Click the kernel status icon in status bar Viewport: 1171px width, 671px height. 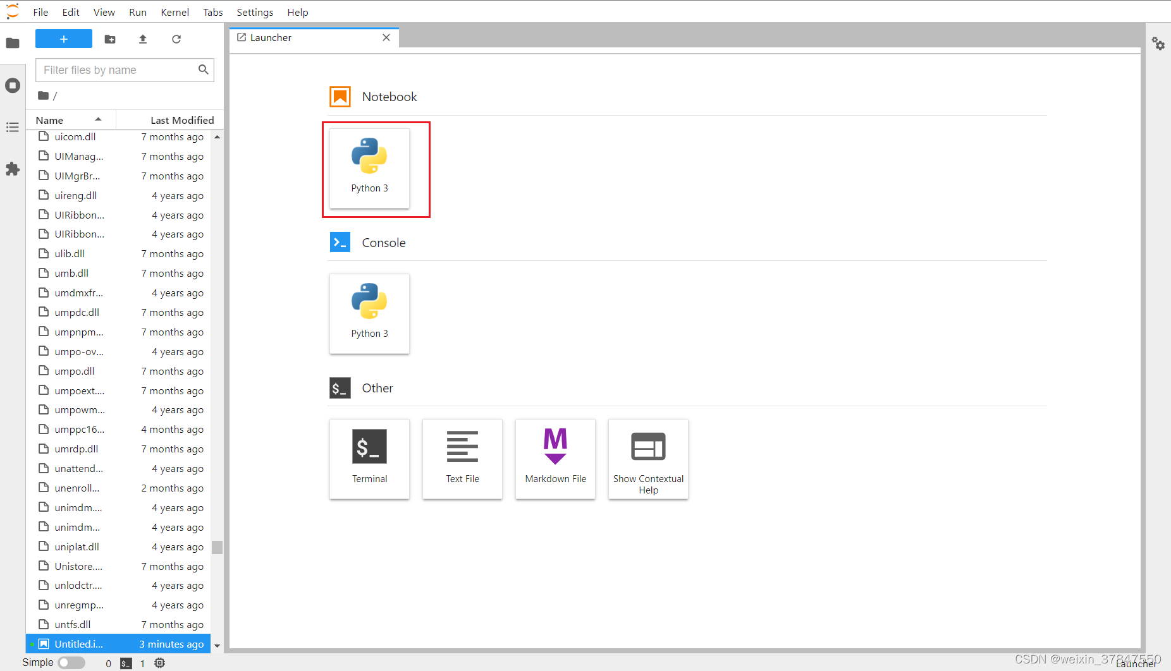(x=160, y=663)
